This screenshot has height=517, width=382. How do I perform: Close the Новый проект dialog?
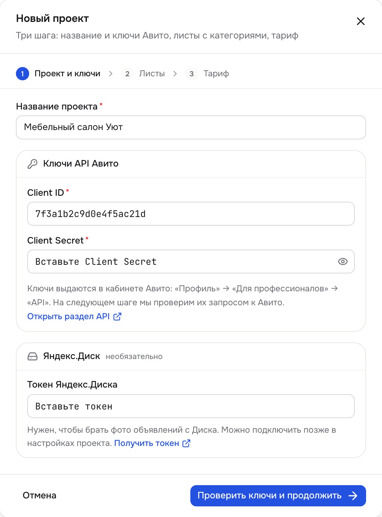pyautogui.click(x=360, y=22)
